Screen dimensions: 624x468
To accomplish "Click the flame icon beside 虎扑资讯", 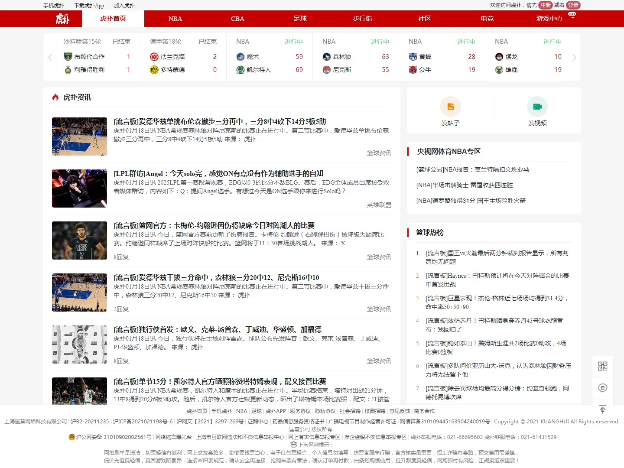I will (55, 97).
